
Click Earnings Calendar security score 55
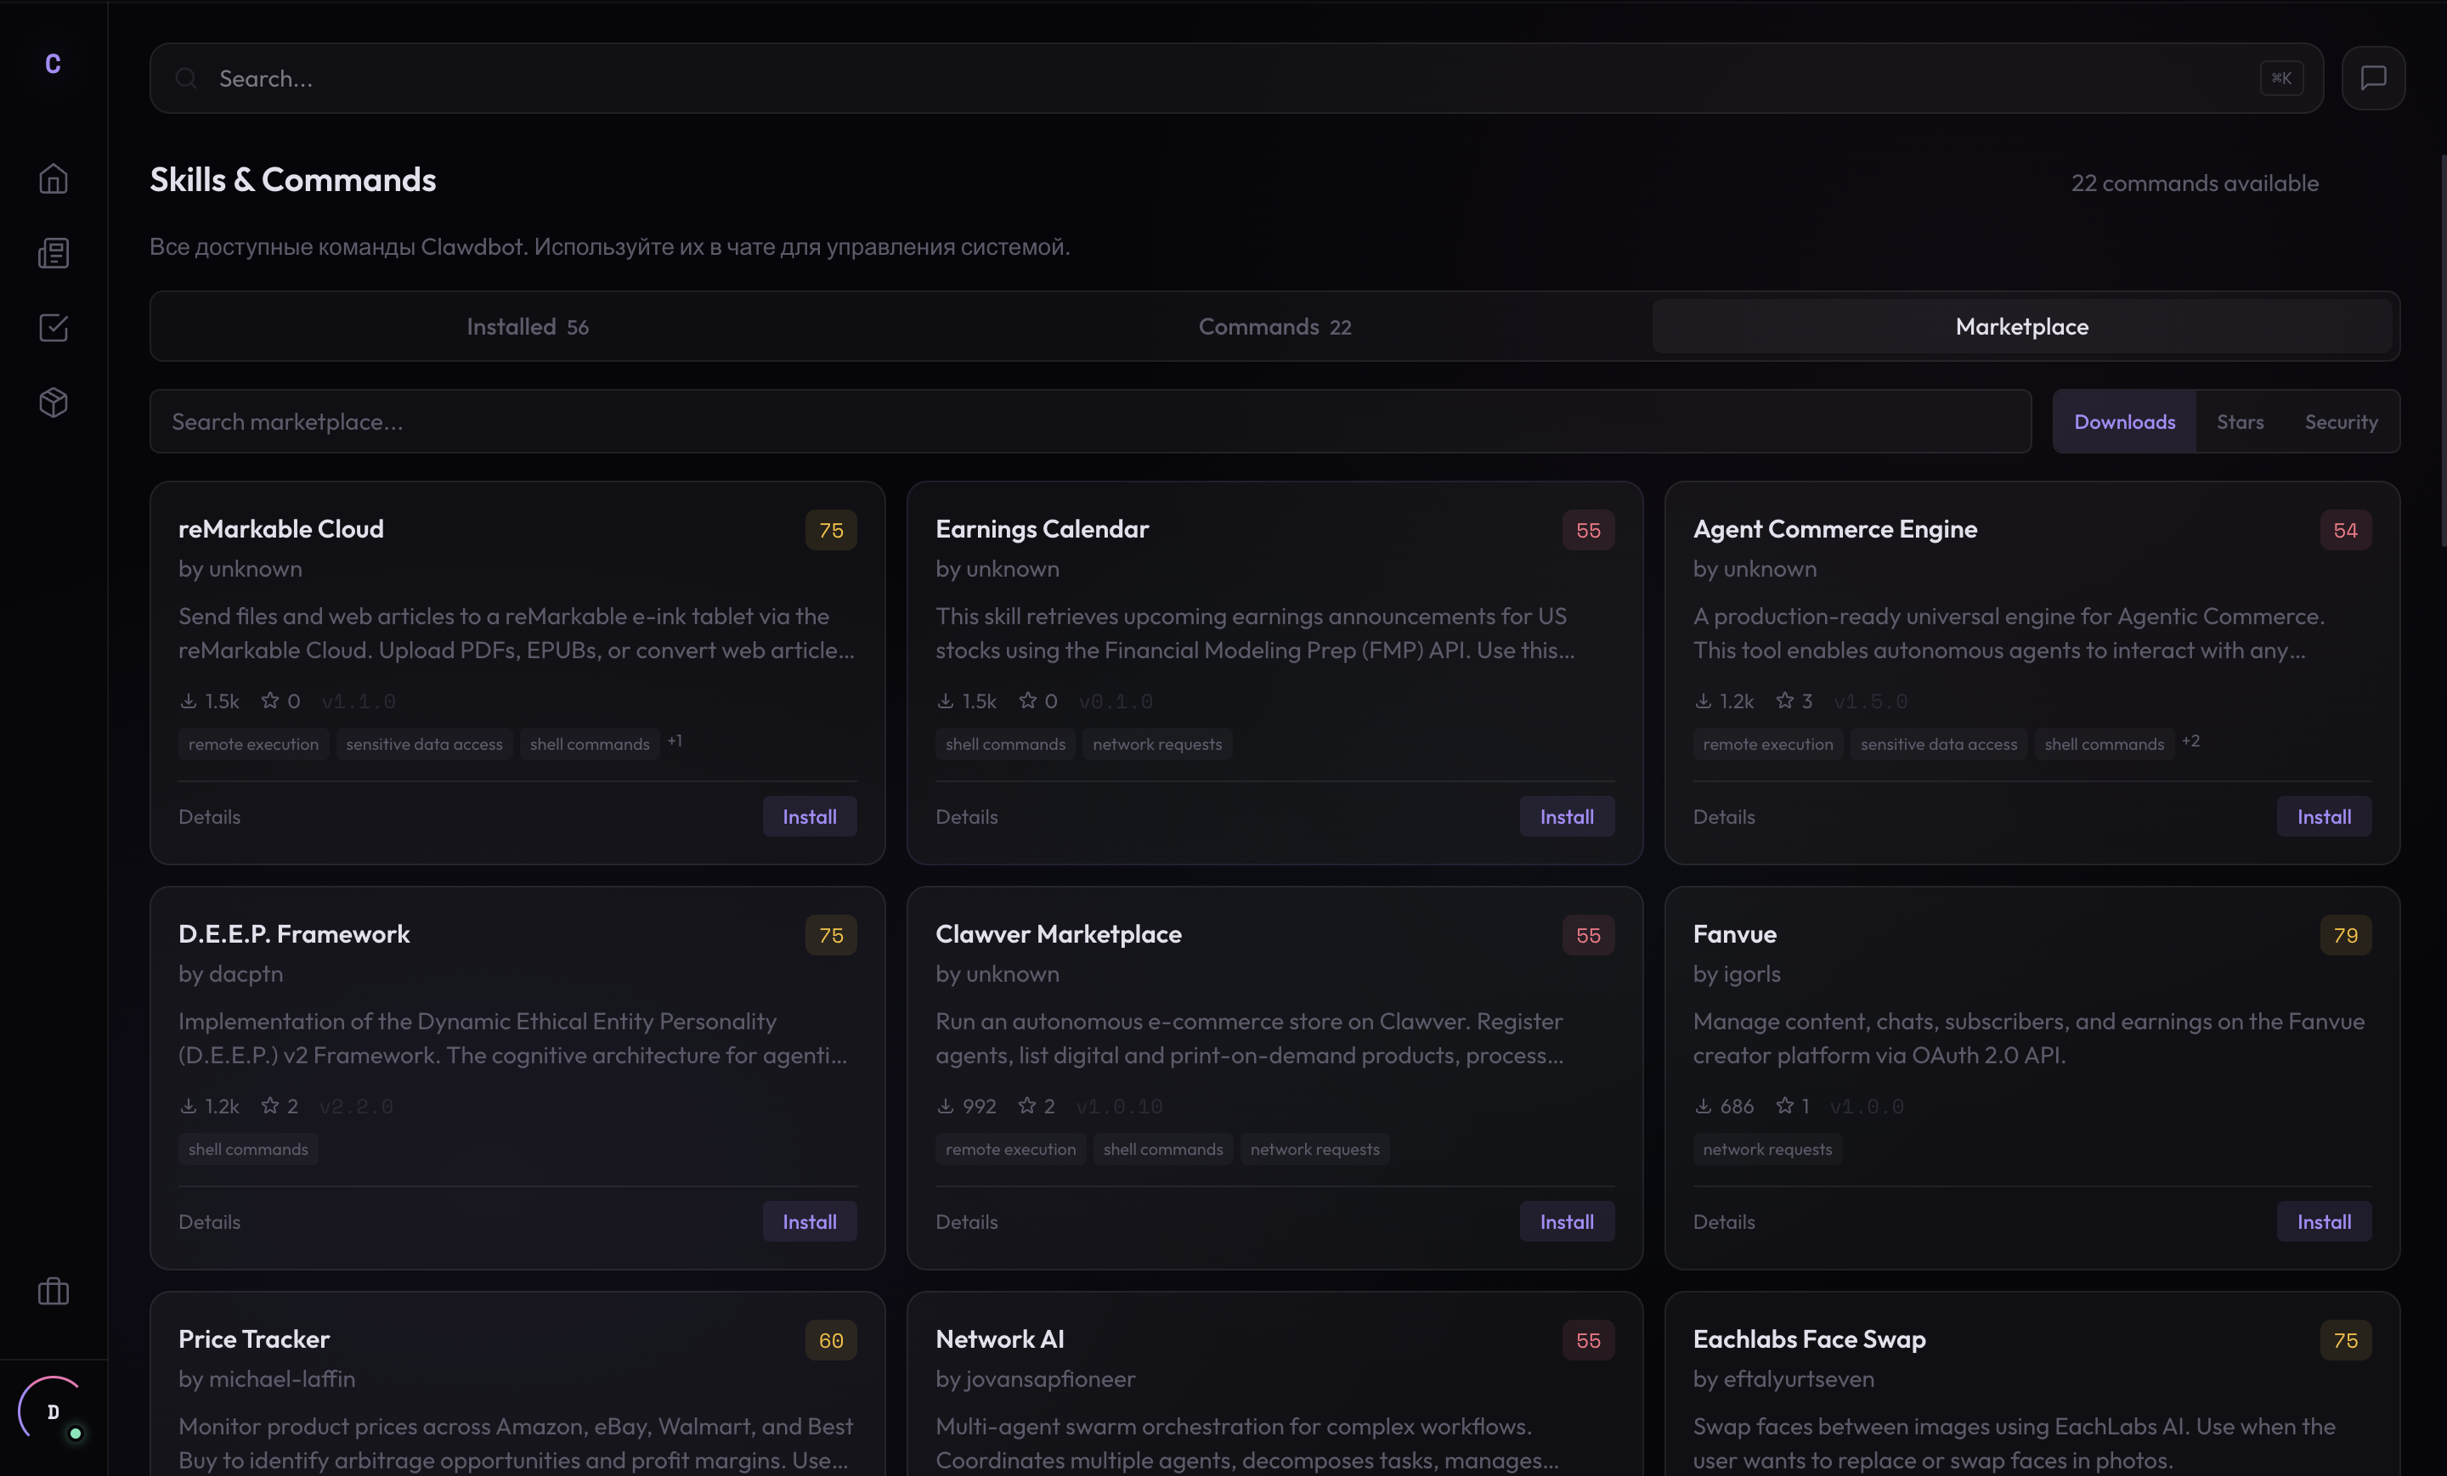[x=1588, y=530]
